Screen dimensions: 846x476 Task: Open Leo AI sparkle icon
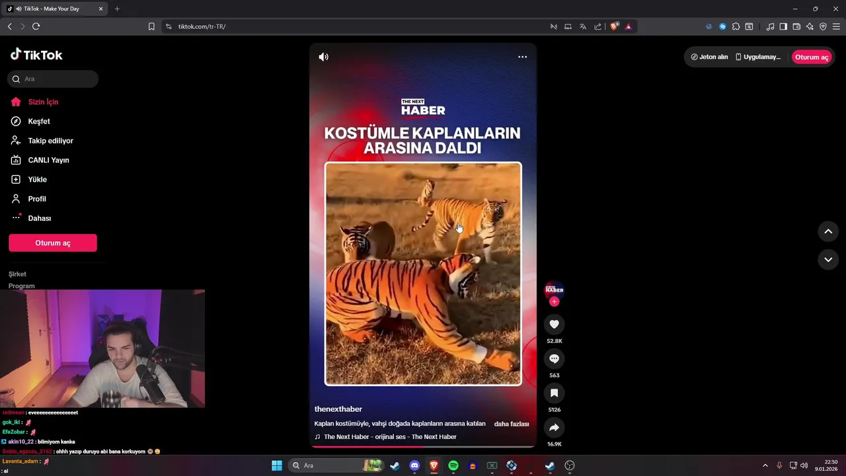click(810, 26)
